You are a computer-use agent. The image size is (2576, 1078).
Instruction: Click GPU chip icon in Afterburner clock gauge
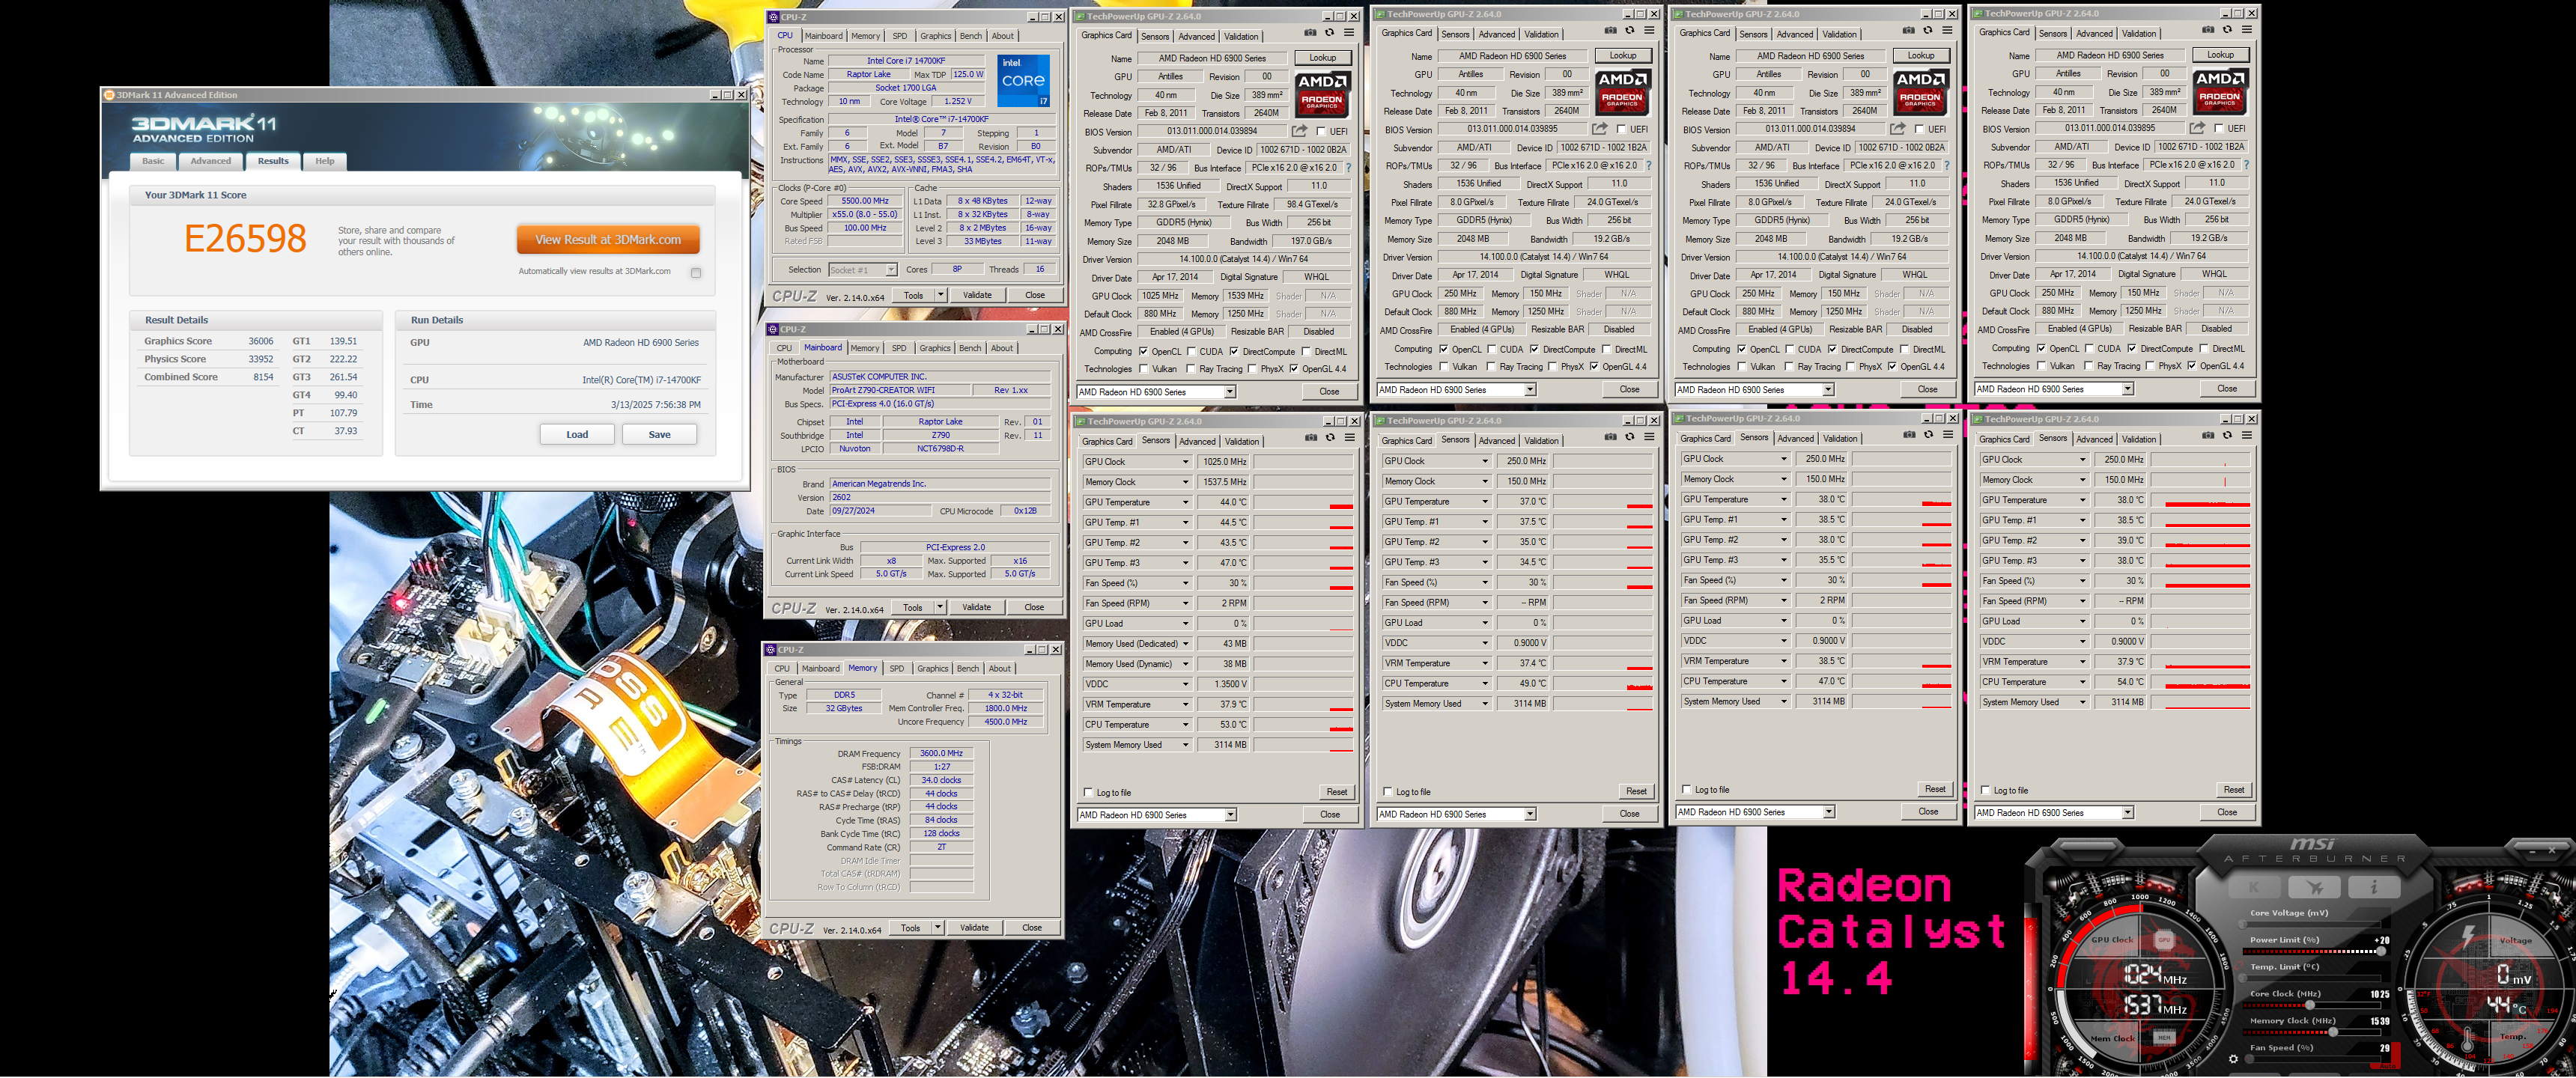click(2165, 940)
